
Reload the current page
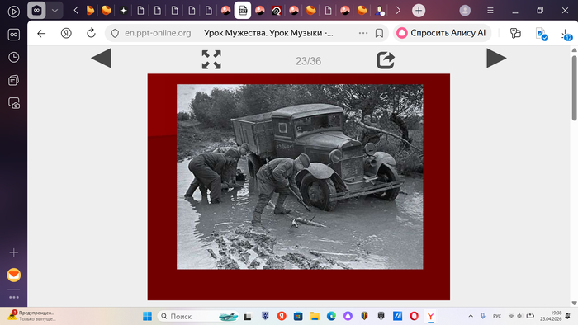click(91, 33)
